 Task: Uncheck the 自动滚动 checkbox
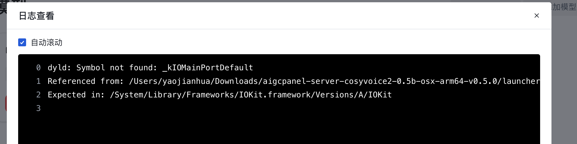(22, 42)
